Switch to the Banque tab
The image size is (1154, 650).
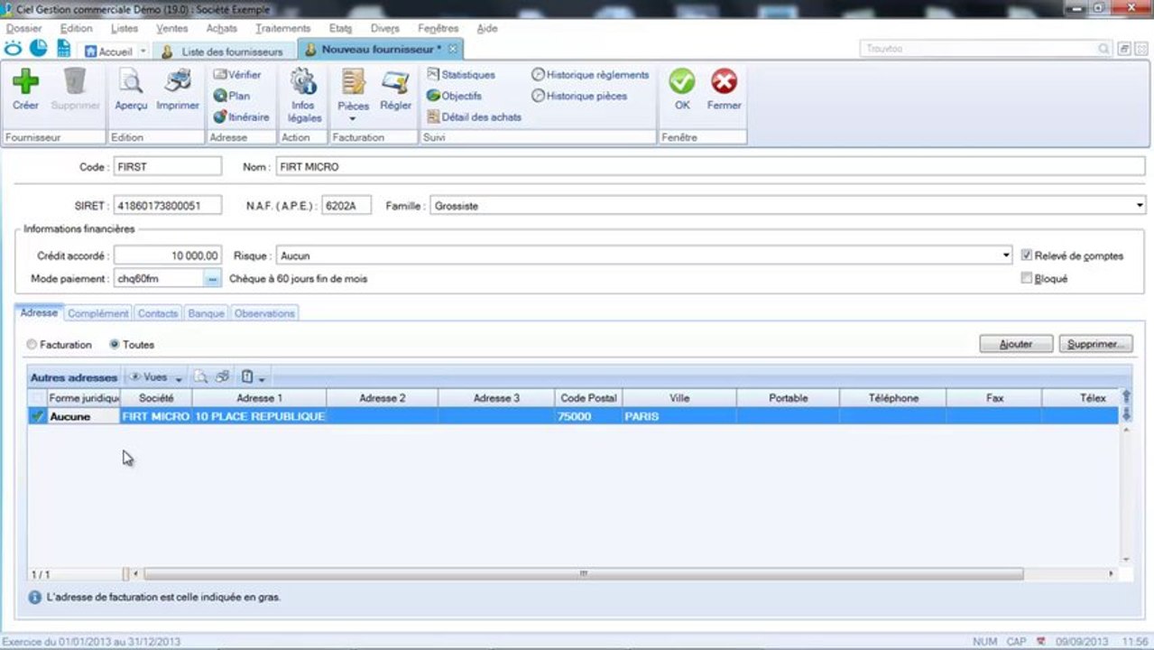tap(207, 313)
